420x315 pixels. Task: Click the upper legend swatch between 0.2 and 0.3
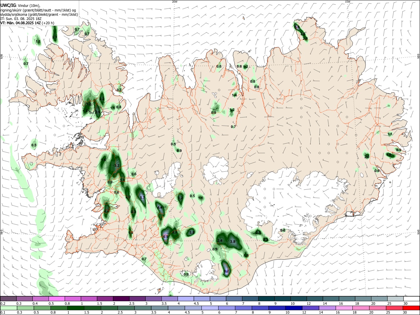tap(8, 299)
